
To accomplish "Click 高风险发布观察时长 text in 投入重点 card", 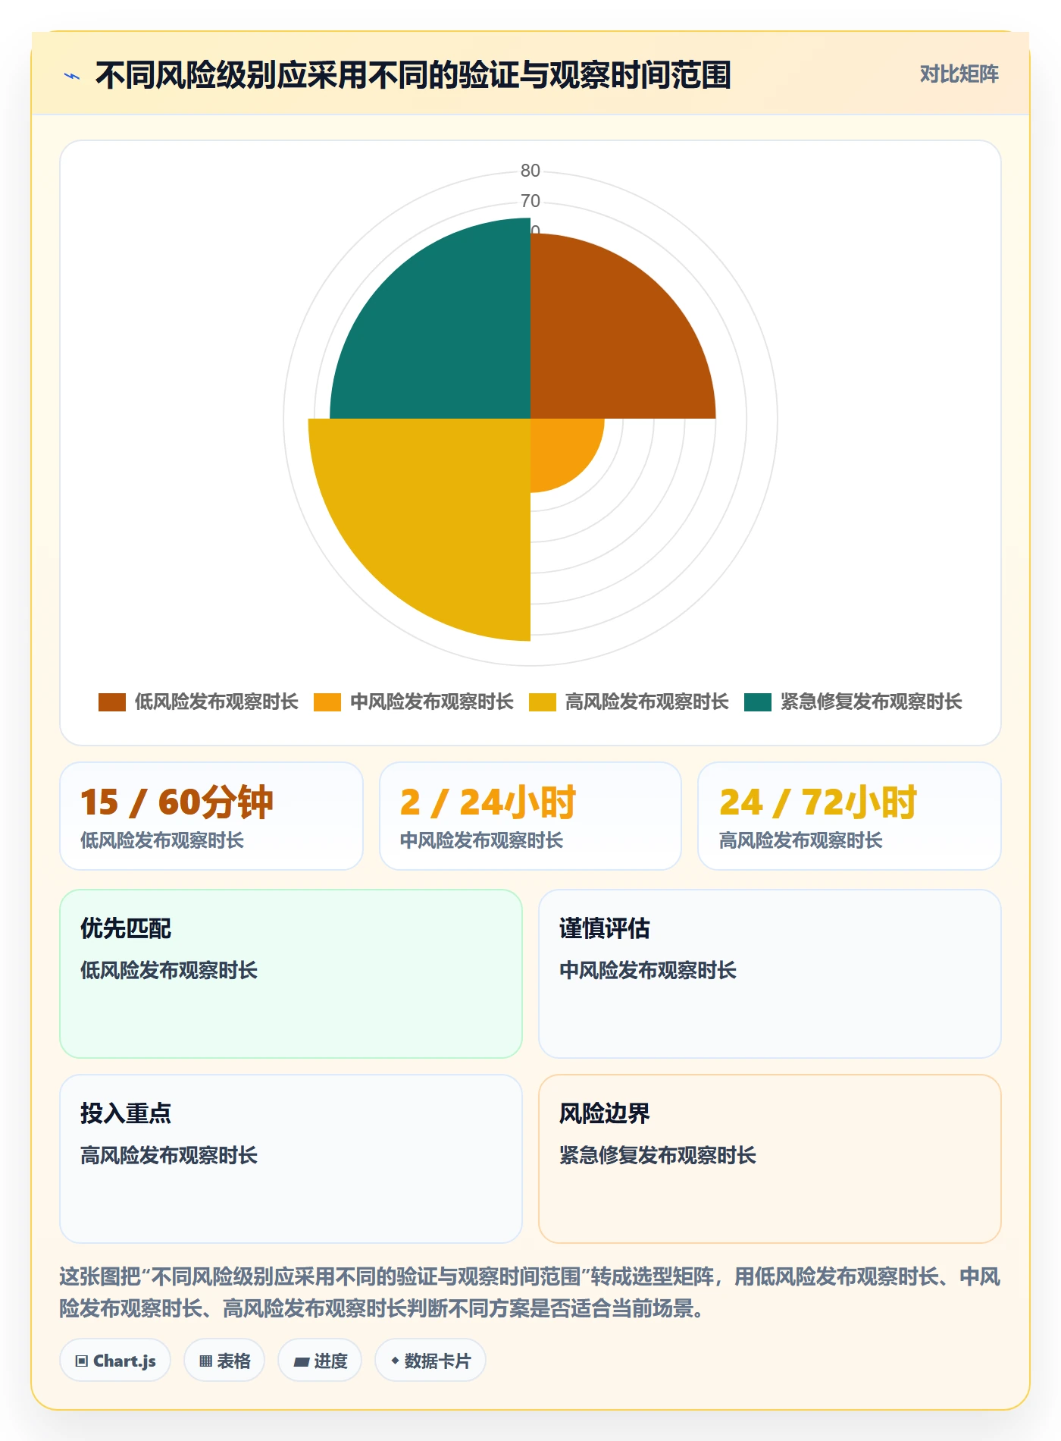I will [169, 1156].
